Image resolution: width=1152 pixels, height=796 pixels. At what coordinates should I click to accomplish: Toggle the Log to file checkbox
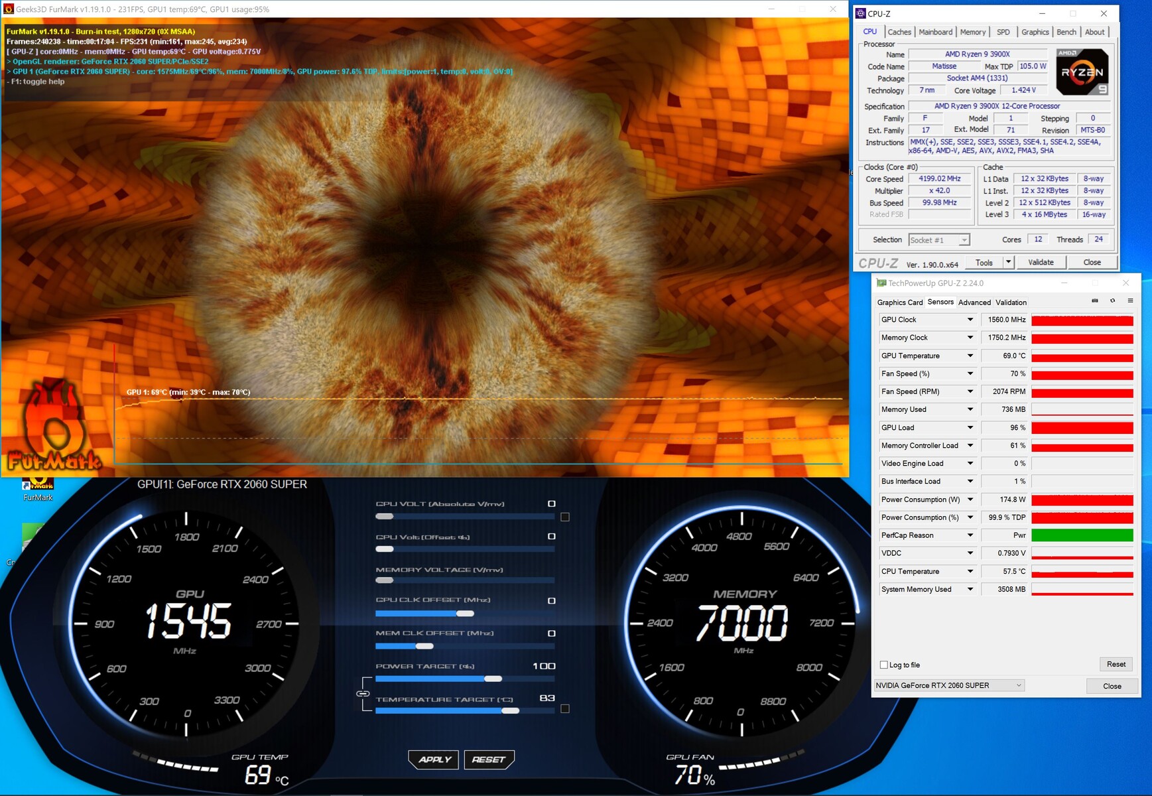[883, 665]
